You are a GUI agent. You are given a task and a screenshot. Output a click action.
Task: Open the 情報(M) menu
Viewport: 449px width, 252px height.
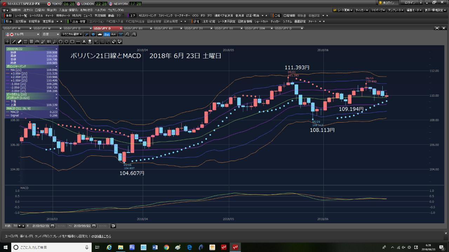point(15,10)
